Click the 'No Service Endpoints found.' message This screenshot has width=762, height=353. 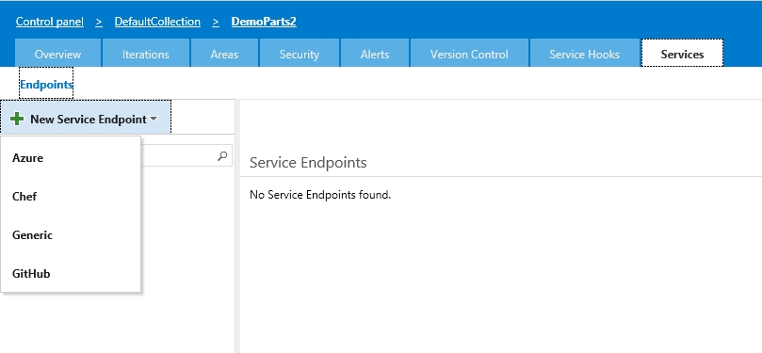(320, 195)
